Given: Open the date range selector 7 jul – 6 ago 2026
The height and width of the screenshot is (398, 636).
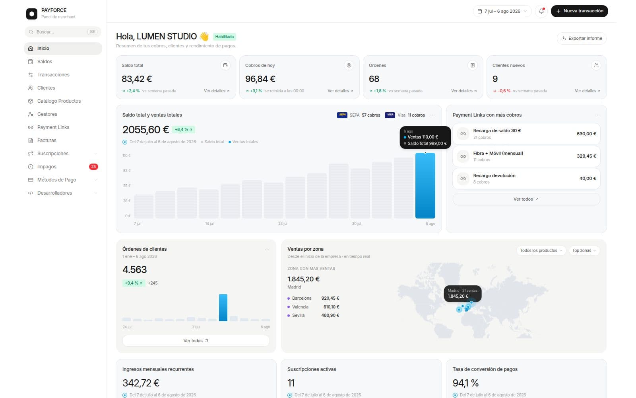Looking at the screenshot, I should [502, 11].
